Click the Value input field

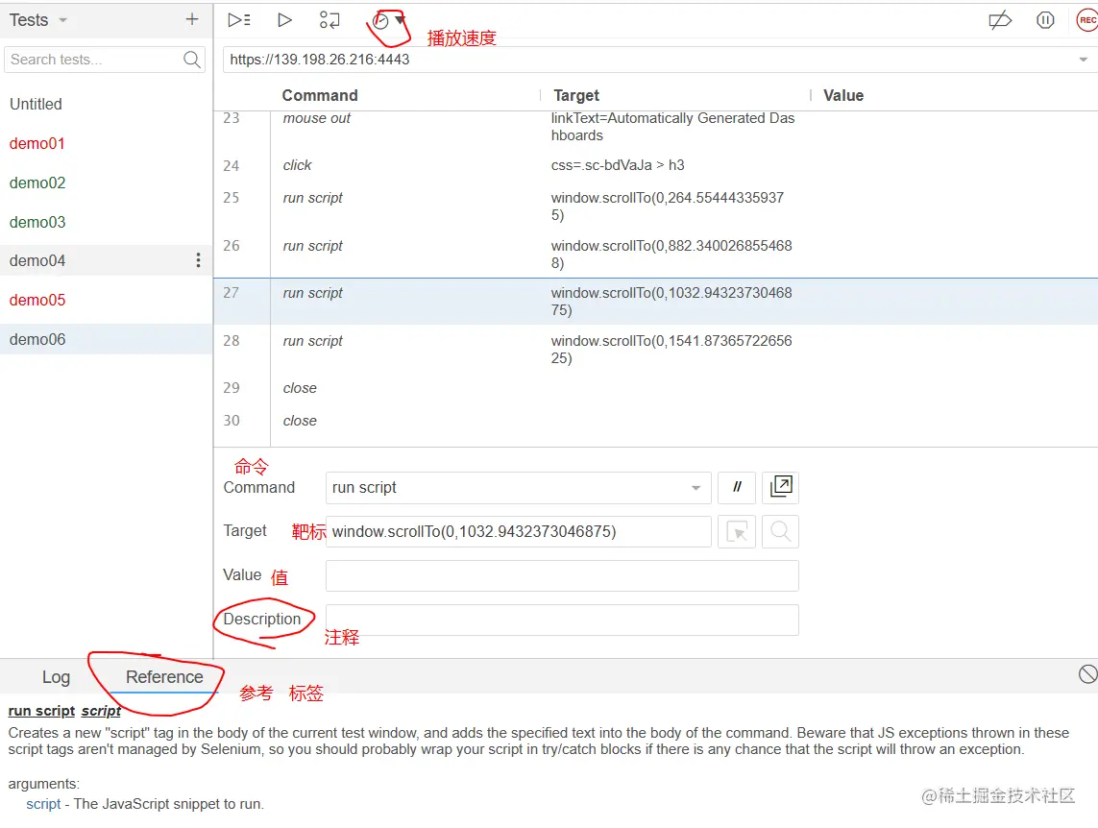(562, 576)
